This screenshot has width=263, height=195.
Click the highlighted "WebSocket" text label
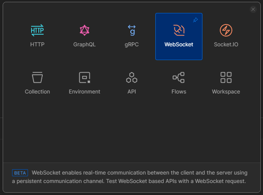tap(179, 45)
